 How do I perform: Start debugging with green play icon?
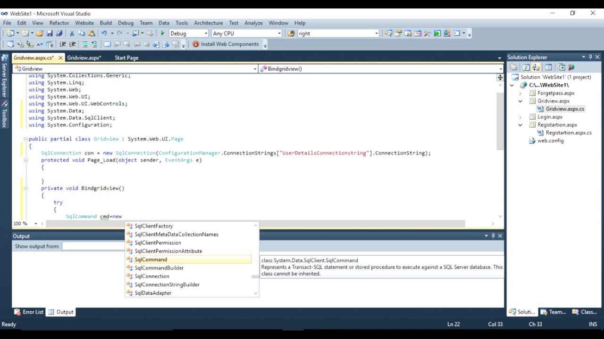(163, 33)
